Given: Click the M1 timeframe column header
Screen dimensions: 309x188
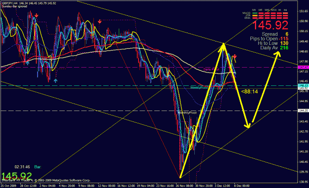Looking at the screenshot, I should pyautogui.click(x=254, y=10).
